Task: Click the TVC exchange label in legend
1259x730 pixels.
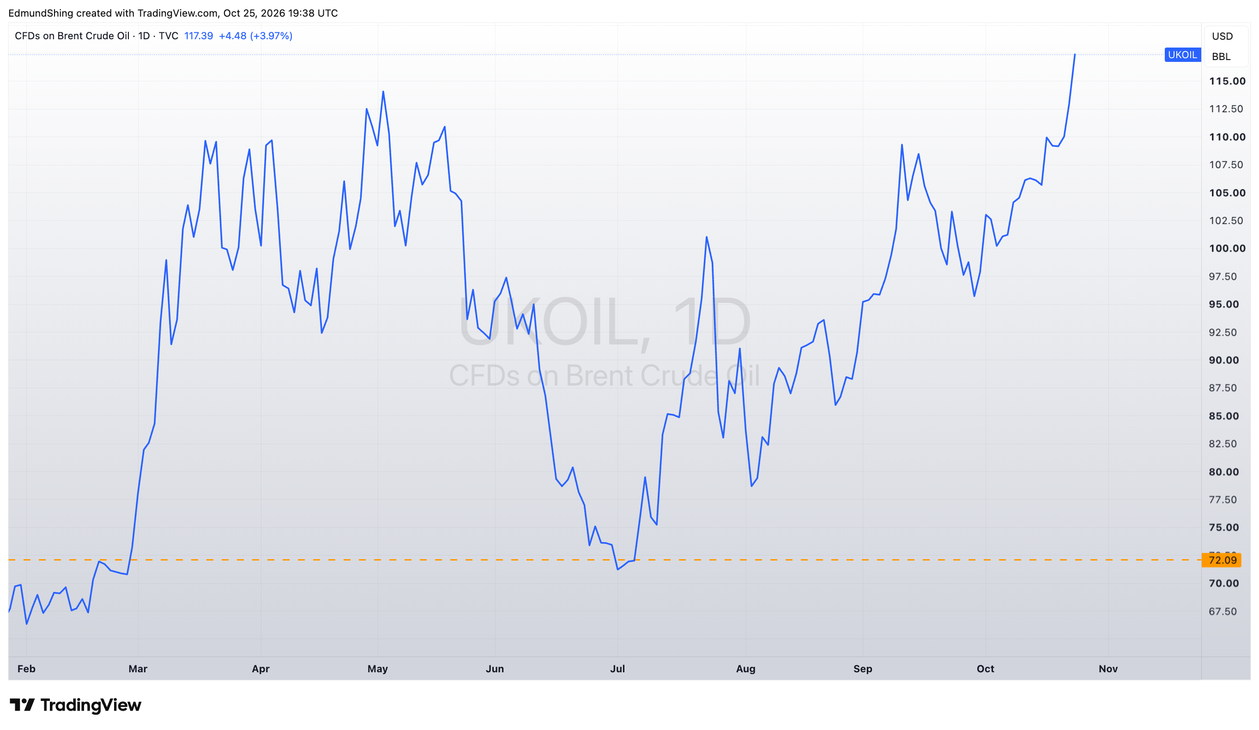Action: tap(169, 36)
